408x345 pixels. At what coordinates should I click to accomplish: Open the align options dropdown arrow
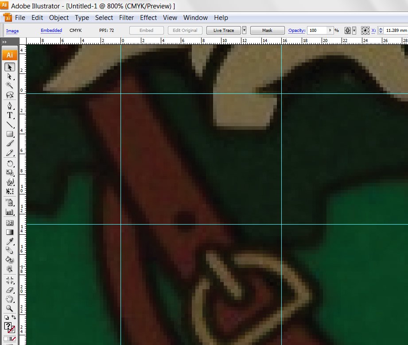click(354, 31)
